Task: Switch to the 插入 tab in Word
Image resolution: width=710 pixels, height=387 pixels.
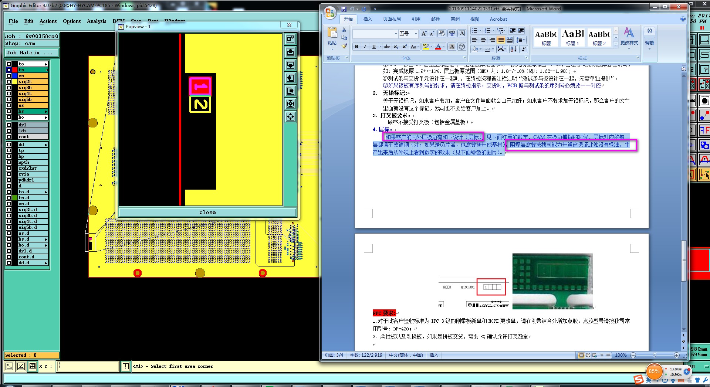Action: 368,19
